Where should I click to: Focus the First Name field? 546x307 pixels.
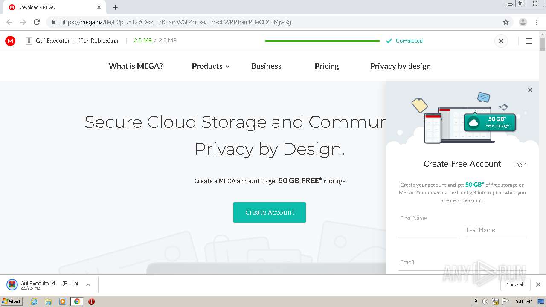[x=429, y=230]
